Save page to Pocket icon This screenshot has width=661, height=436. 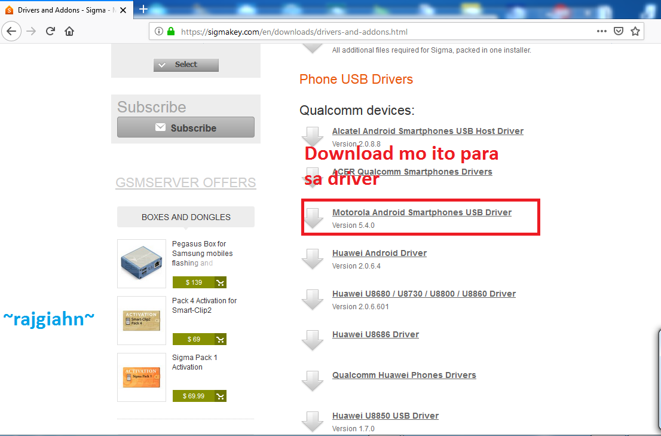[x=619, y=31]
